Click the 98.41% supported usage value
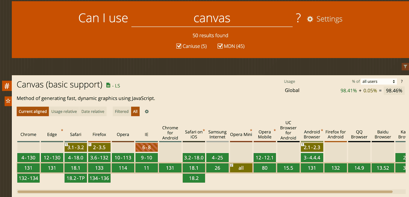 point(349,90)
